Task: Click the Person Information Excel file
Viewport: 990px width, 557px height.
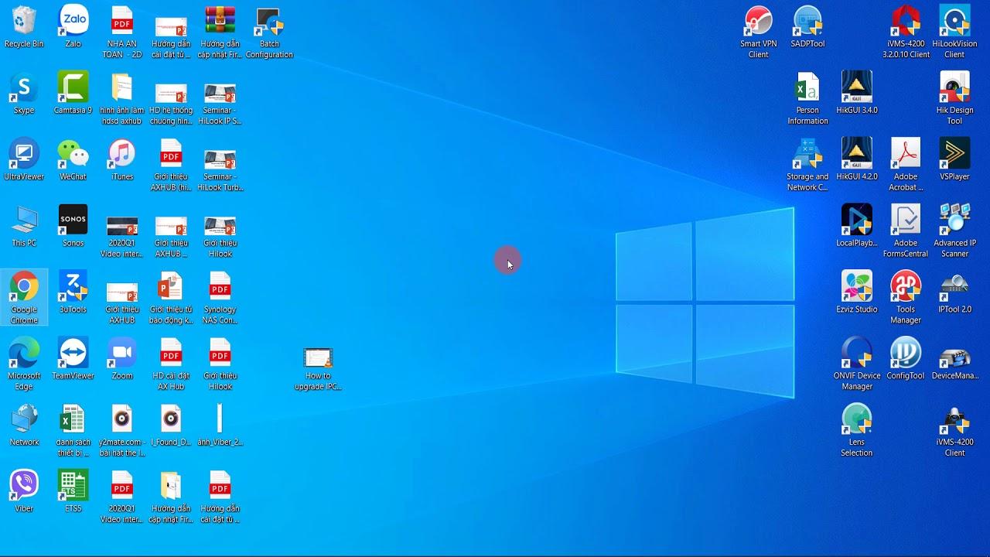Action: 807,99
